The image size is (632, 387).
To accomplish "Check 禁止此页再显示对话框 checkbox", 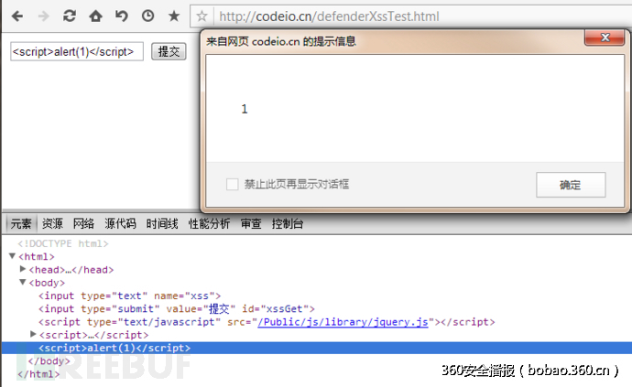I will (232, 185).
